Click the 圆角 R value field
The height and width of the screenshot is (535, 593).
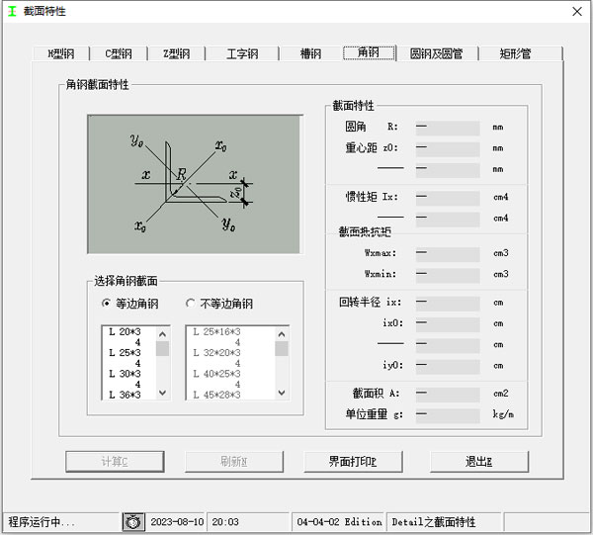pyautogui.click(x=448, y=128)
